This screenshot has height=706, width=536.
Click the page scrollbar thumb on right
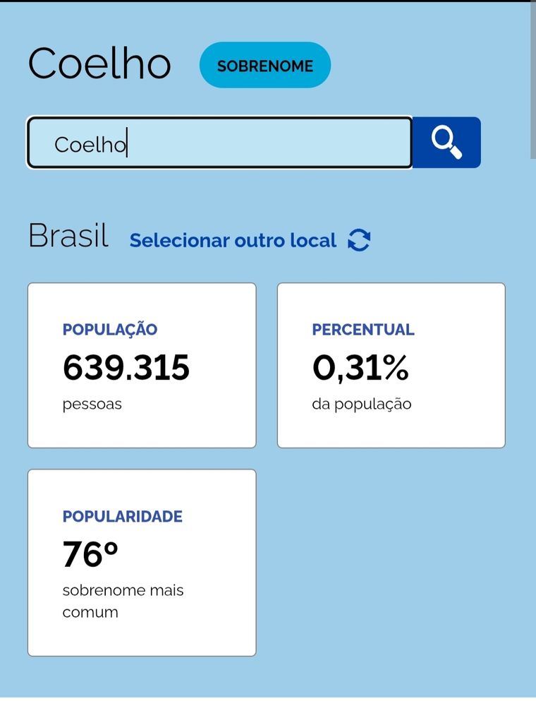coord(533,80)
